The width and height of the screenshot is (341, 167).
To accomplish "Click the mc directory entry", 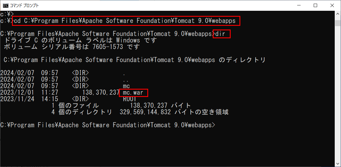I will pos(126,86).
